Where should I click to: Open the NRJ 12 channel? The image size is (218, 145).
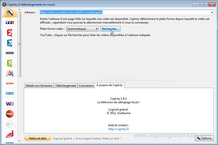coord(10,134)
